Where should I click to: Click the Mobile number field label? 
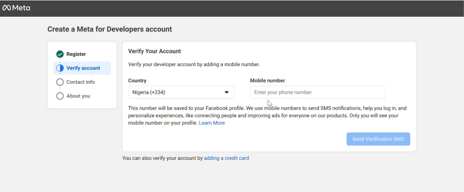point(267,80)
